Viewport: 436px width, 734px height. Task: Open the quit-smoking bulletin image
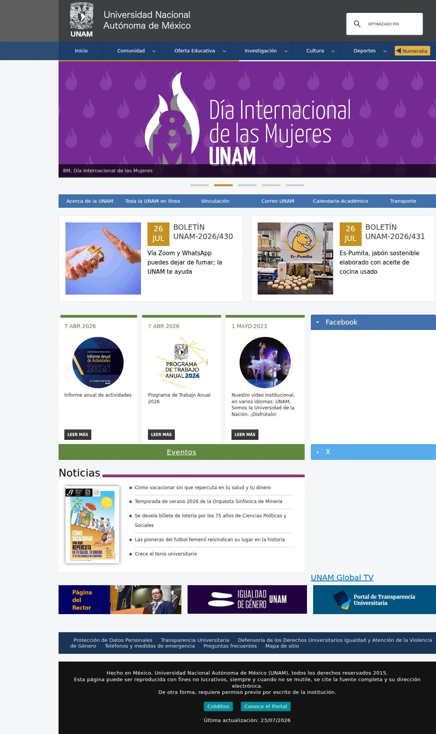103,258
